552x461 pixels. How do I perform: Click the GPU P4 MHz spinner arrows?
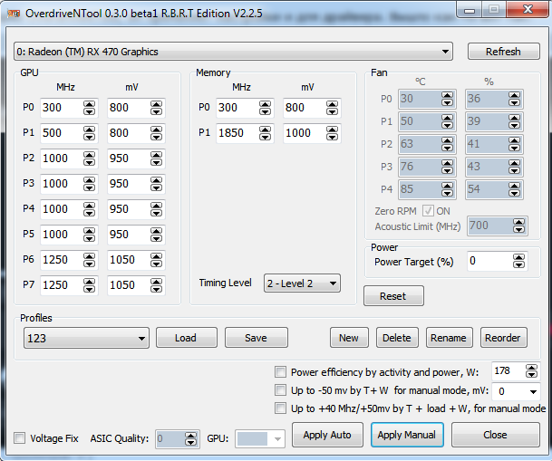point(90,209)
